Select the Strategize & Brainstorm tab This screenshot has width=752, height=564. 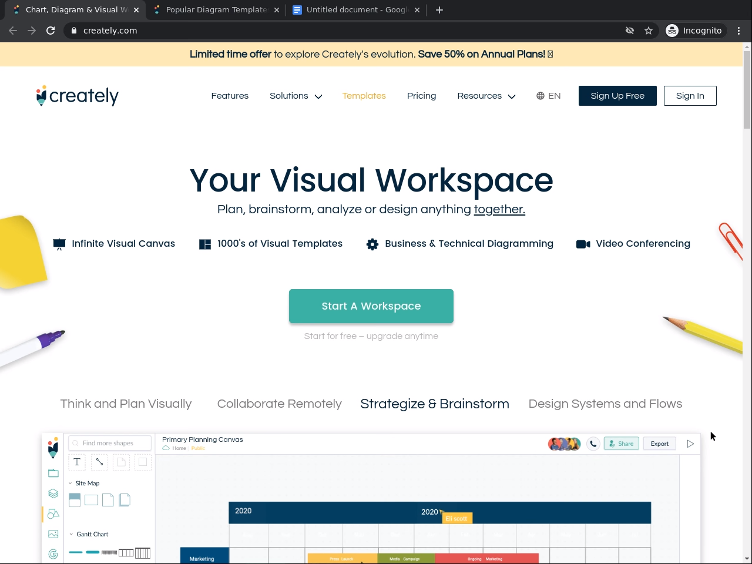coord(435,404)
